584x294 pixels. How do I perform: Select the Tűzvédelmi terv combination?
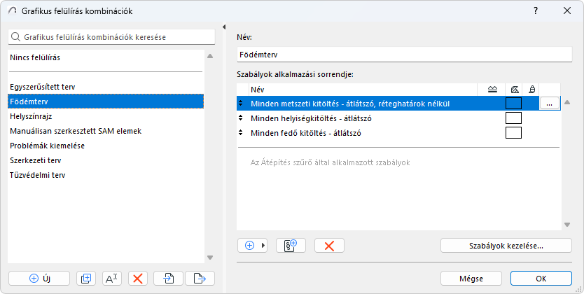[x=36, y=175]
